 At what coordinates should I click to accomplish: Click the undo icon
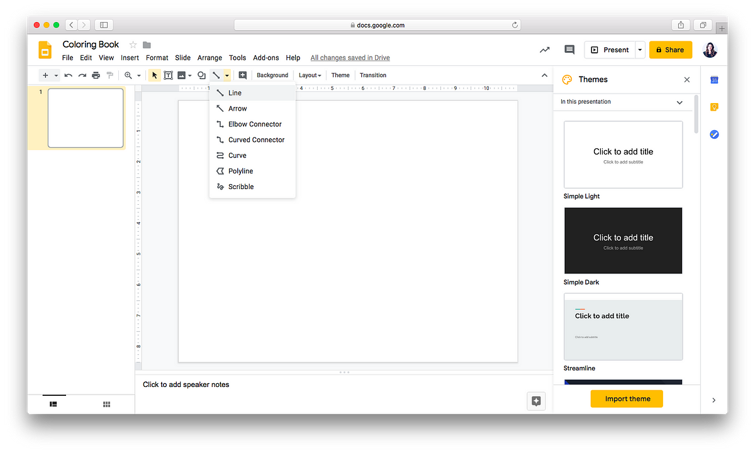(x=68, y=75)
